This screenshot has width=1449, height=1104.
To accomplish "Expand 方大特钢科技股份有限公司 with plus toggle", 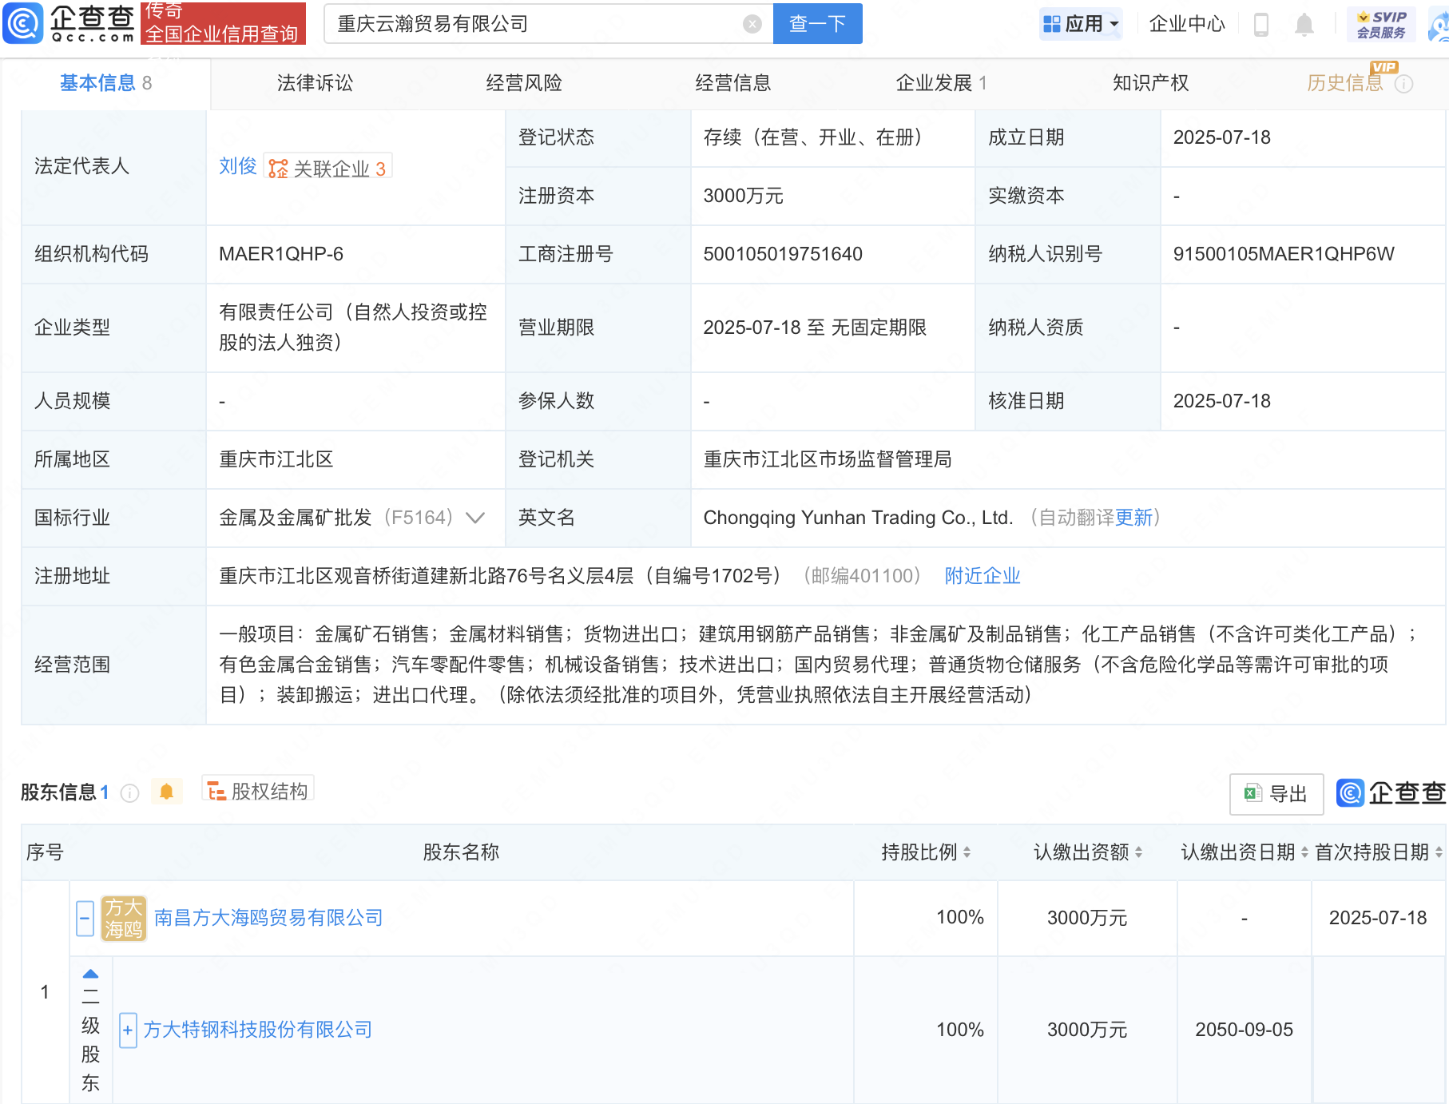I will (x=128, y=1030).
